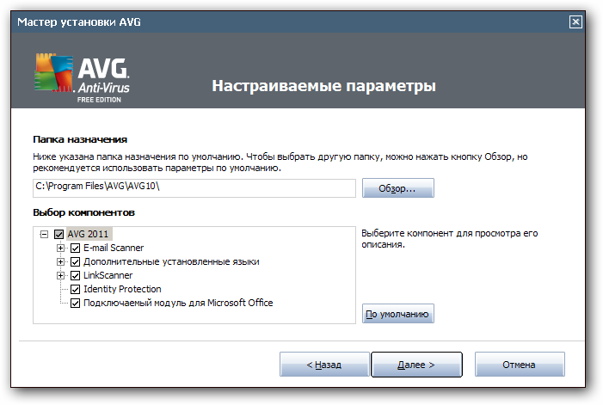This screenshot has width=603, height=405.
Task: Uncheck the E-mail Scanner component
Action: pyautogui.click(x=76, y=248)
